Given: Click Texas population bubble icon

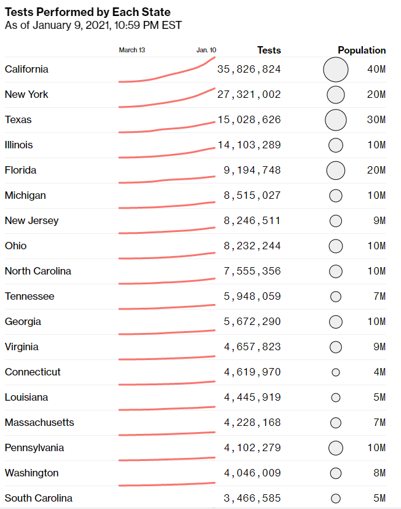Looking at the screenshot, I should (x=335, y=120).
